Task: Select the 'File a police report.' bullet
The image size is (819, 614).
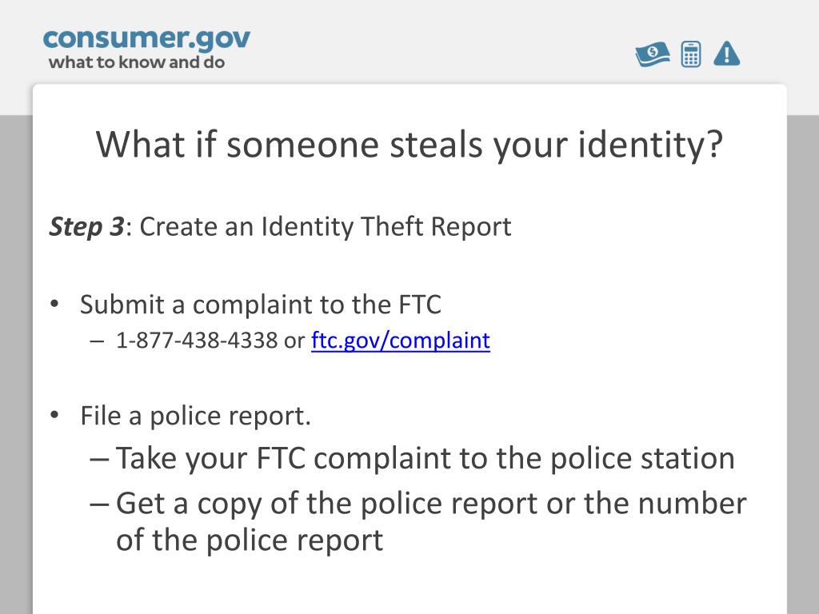Action: (195, 416)
